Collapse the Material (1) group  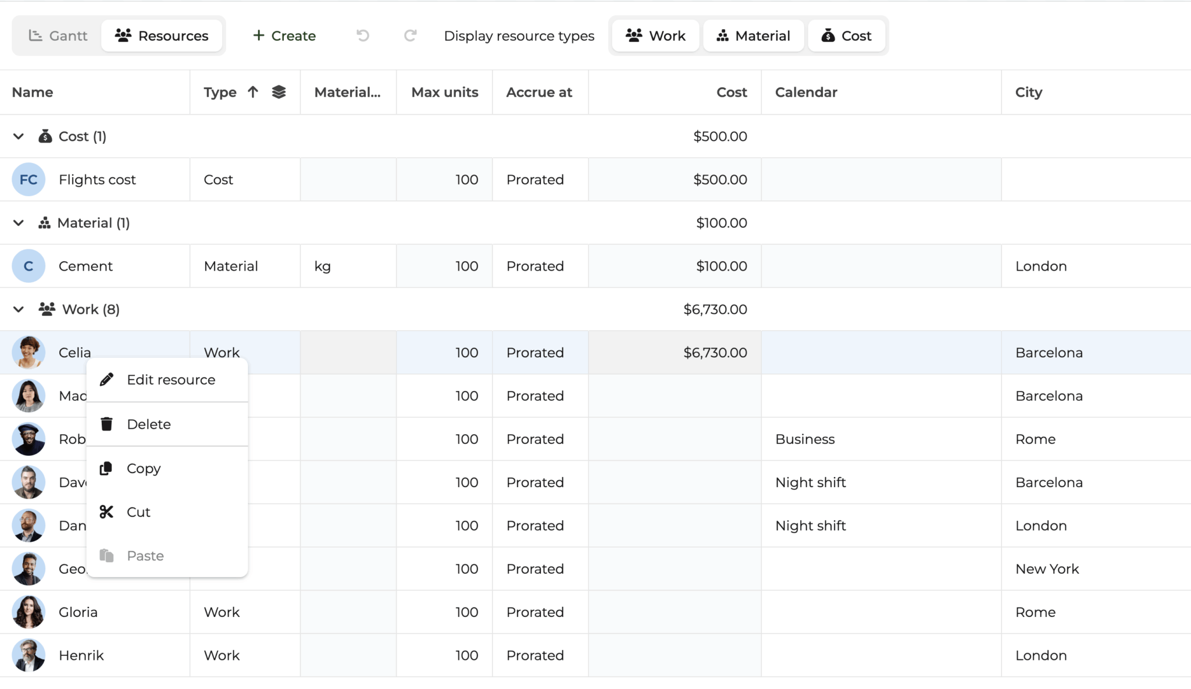pyautogui.click(x=19, y=223)
